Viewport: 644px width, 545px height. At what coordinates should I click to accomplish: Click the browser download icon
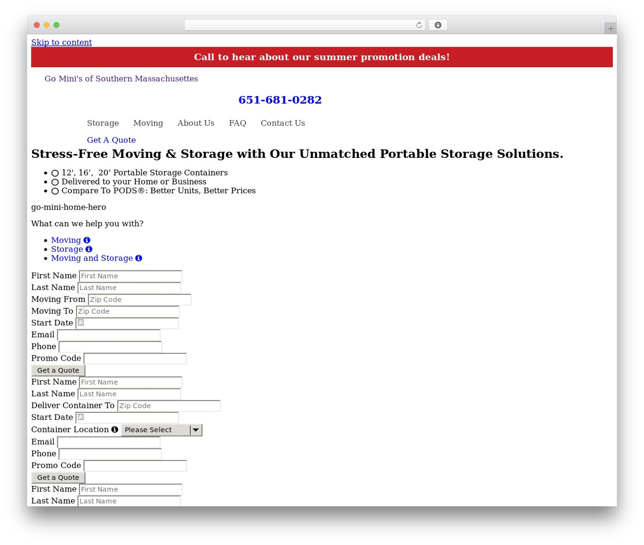click(438, 25)
